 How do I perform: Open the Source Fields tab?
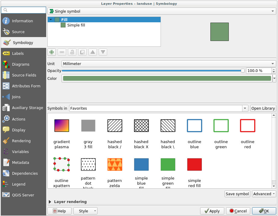24,75
